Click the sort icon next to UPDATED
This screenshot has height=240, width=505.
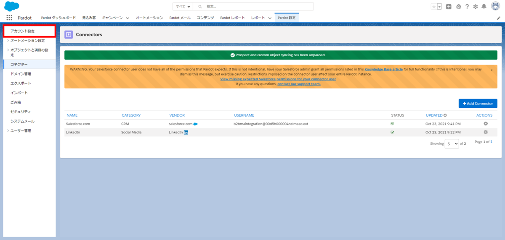(x=445, y=115)
